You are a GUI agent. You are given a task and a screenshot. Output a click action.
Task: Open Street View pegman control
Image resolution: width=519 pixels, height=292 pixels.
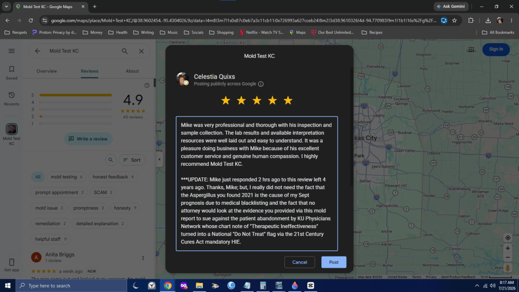pos(508,268)
